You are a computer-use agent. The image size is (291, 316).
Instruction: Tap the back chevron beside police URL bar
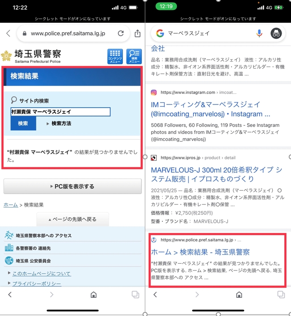point(8,33)
